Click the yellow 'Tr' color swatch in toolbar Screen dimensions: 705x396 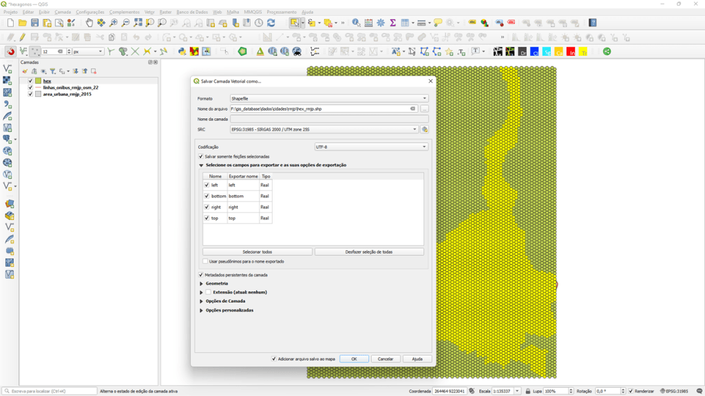[583, 52]
